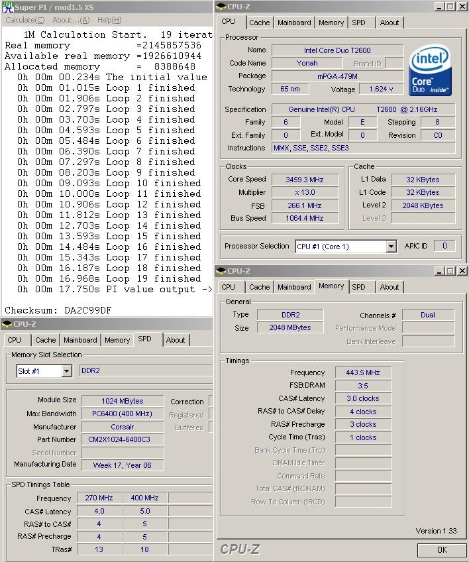Click the Technology 65 nm value

pos(290,89)
